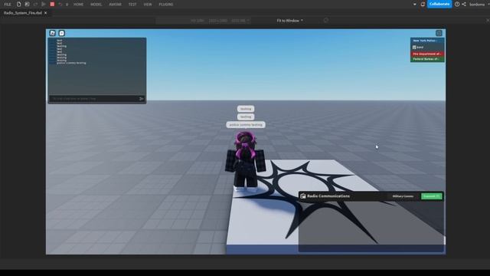Open the FILE menu
The image size is (490, 276).
pos(8,5)
